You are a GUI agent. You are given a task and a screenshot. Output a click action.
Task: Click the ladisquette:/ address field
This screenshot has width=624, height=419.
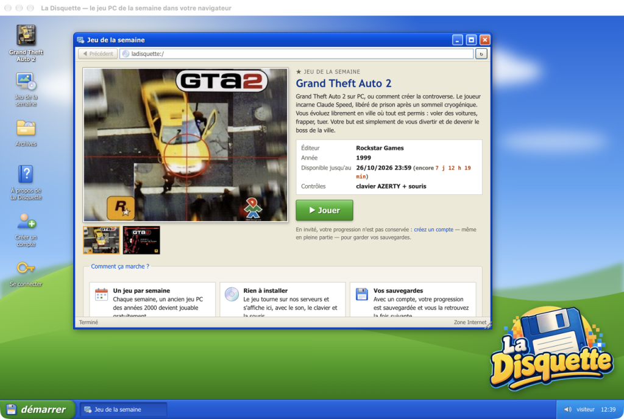(x=297, y=54)
